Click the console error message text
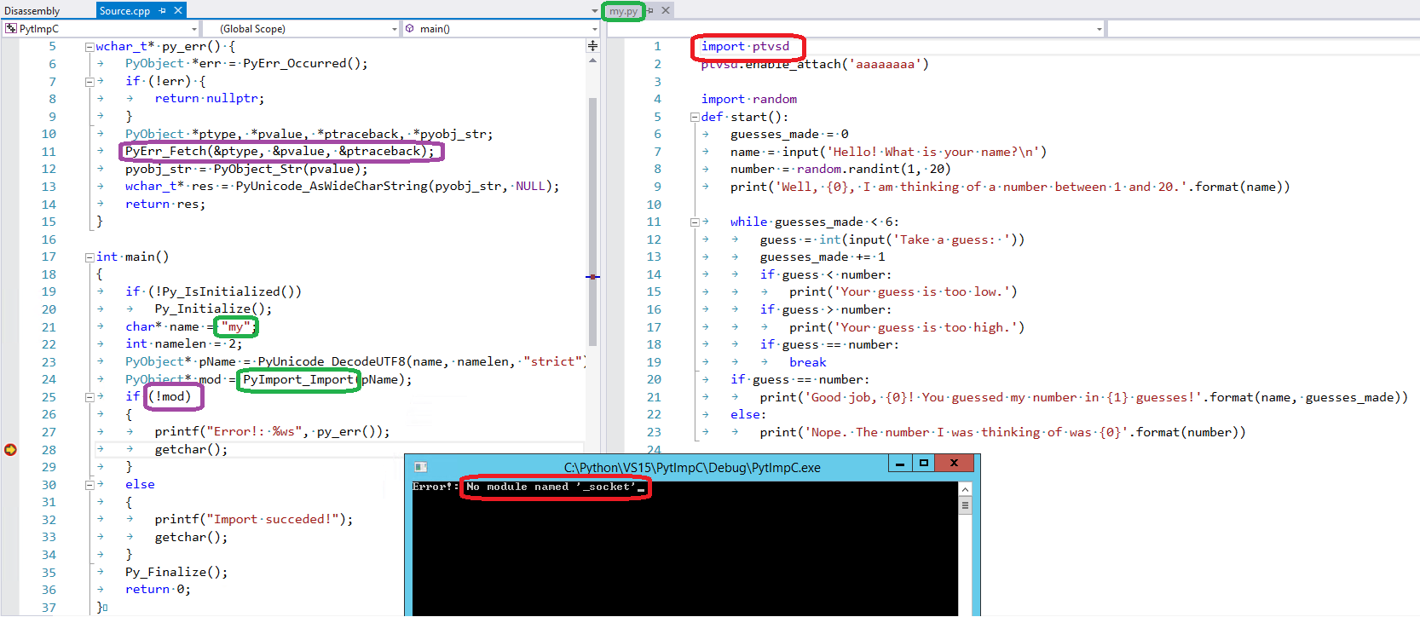 coord(551,487)
